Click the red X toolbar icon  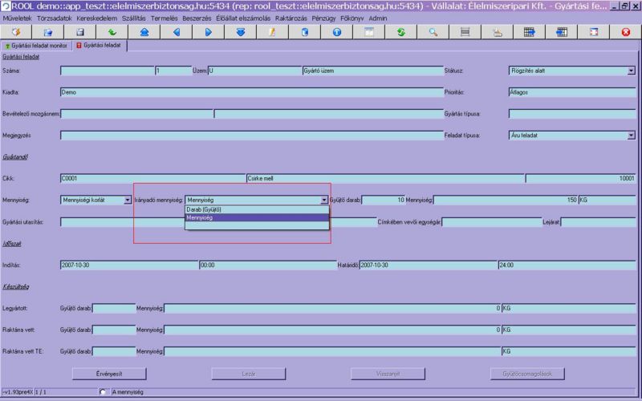tap(625, 32)
